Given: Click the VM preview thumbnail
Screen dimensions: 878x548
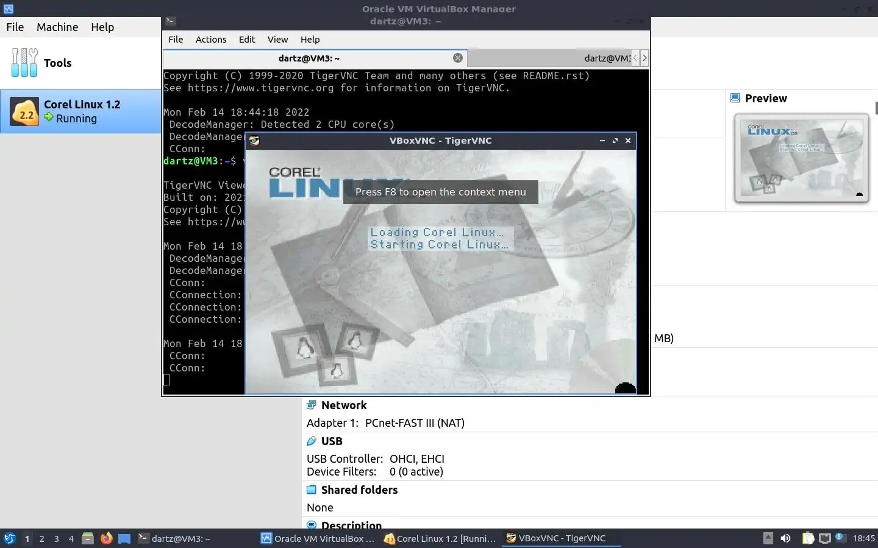Looking at the screenshot, I should click(x=801, y=158).
